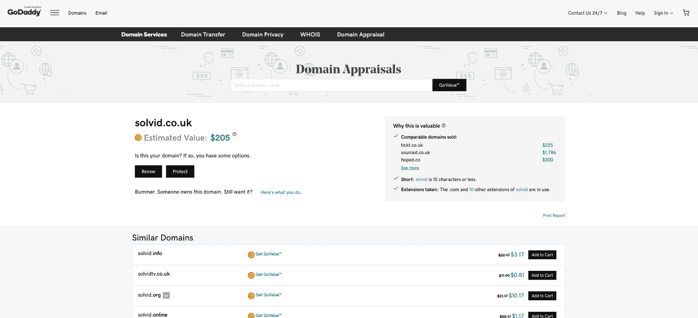Click the Protect button
Viewport: 698px width, 318px height.
click(x=180, y=172)
